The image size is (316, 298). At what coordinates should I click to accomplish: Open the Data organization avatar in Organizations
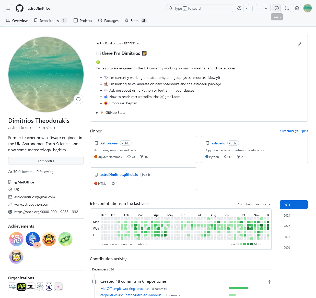tap(12, 287)
